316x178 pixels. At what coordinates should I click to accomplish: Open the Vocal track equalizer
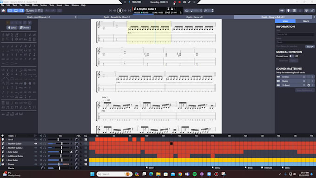coord(86,139)
